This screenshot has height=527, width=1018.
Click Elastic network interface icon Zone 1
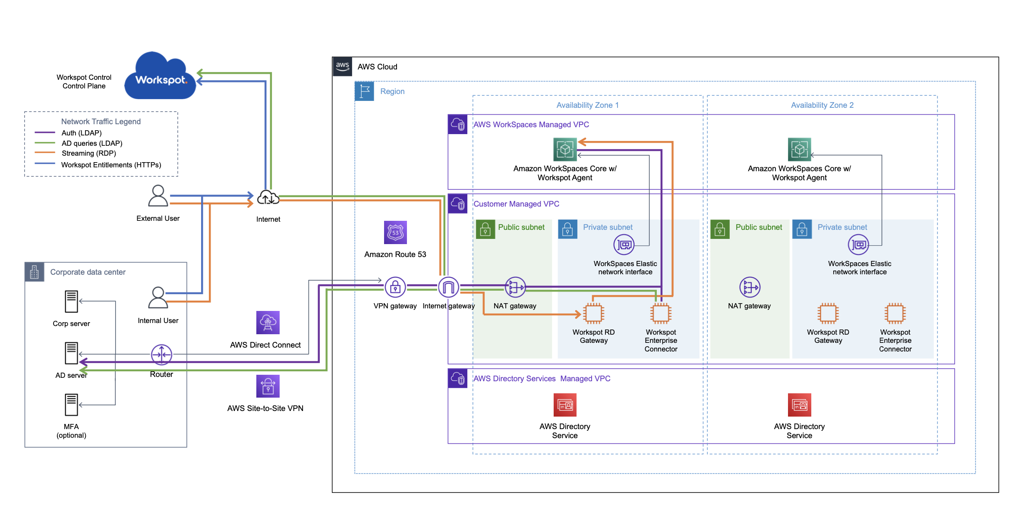(x=624, y=245)
